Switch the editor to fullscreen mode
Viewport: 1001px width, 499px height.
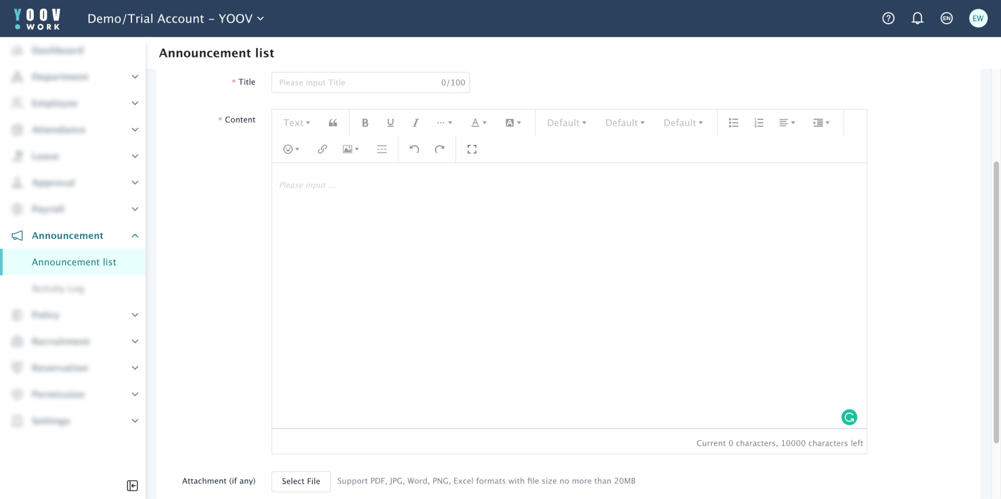click(472, 149)
